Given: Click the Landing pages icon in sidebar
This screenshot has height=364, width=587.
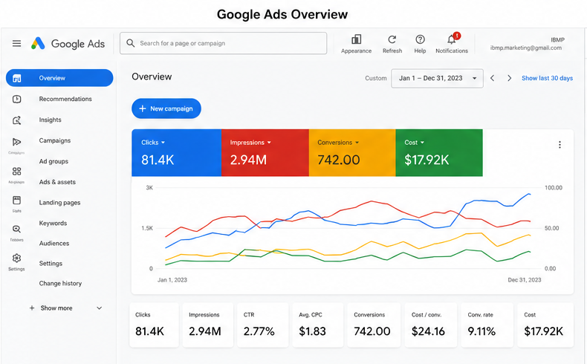Looking at the screenshot, I should pyautogui.click(x=16, y=200).
